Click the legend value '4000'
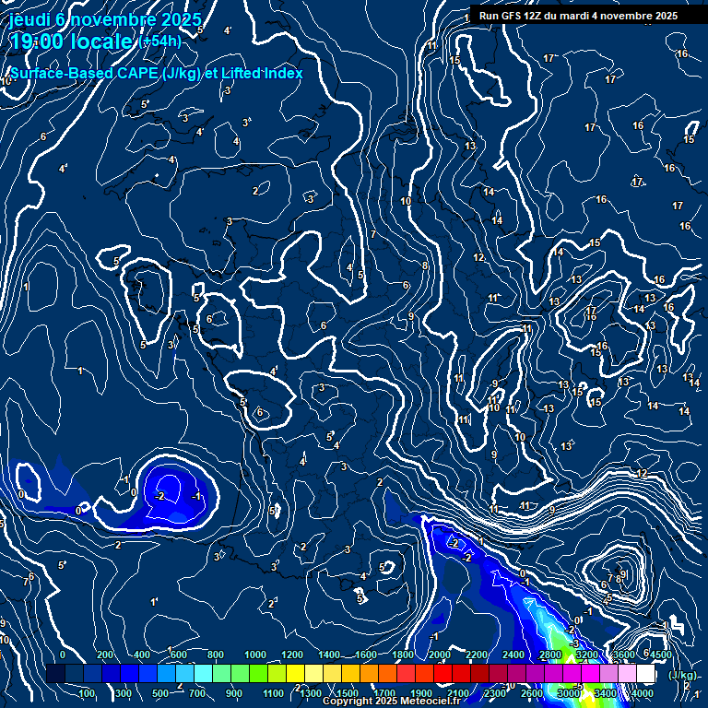The image size is (708, 708). pyautogui.click(x=642, y=693)
